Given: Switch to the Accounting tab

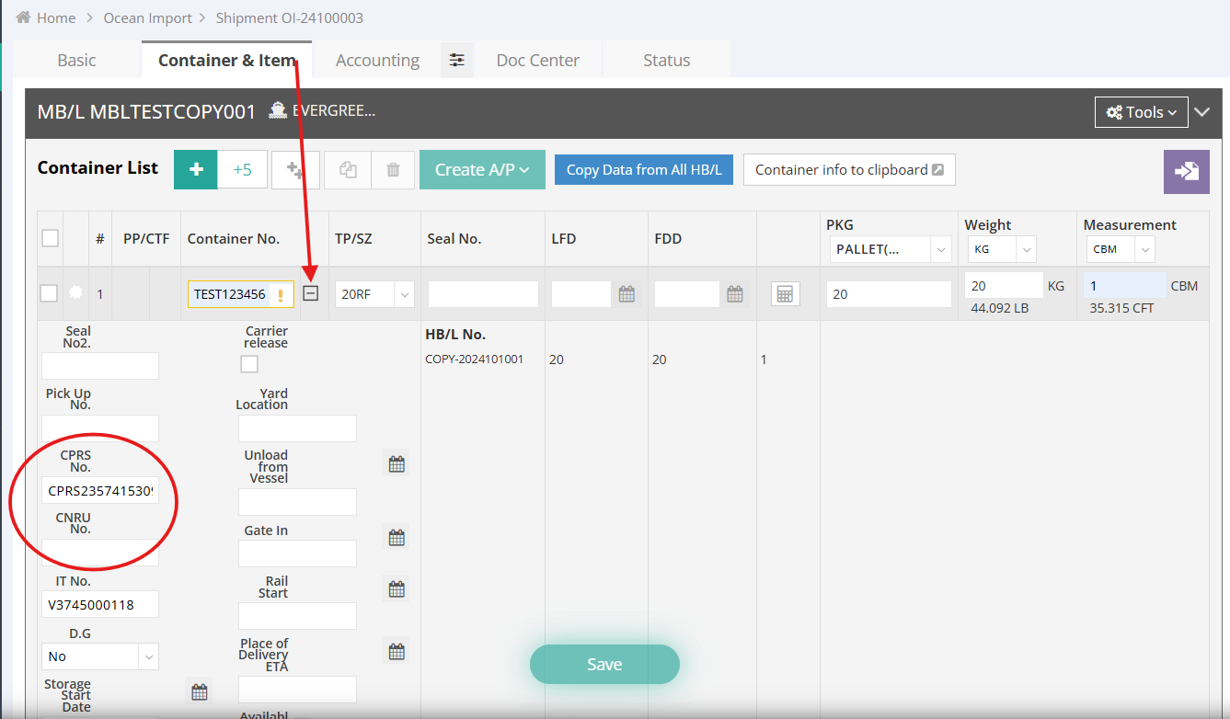Looking at the screenshot, I should (377, 61).
